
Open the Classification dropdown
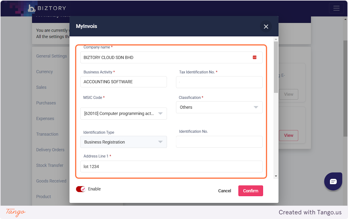(219, 107)
